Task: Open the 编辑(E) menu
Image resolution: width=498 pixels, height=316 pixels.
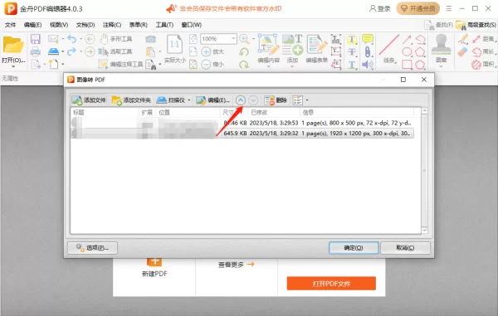Action: [x=32, y=25]
